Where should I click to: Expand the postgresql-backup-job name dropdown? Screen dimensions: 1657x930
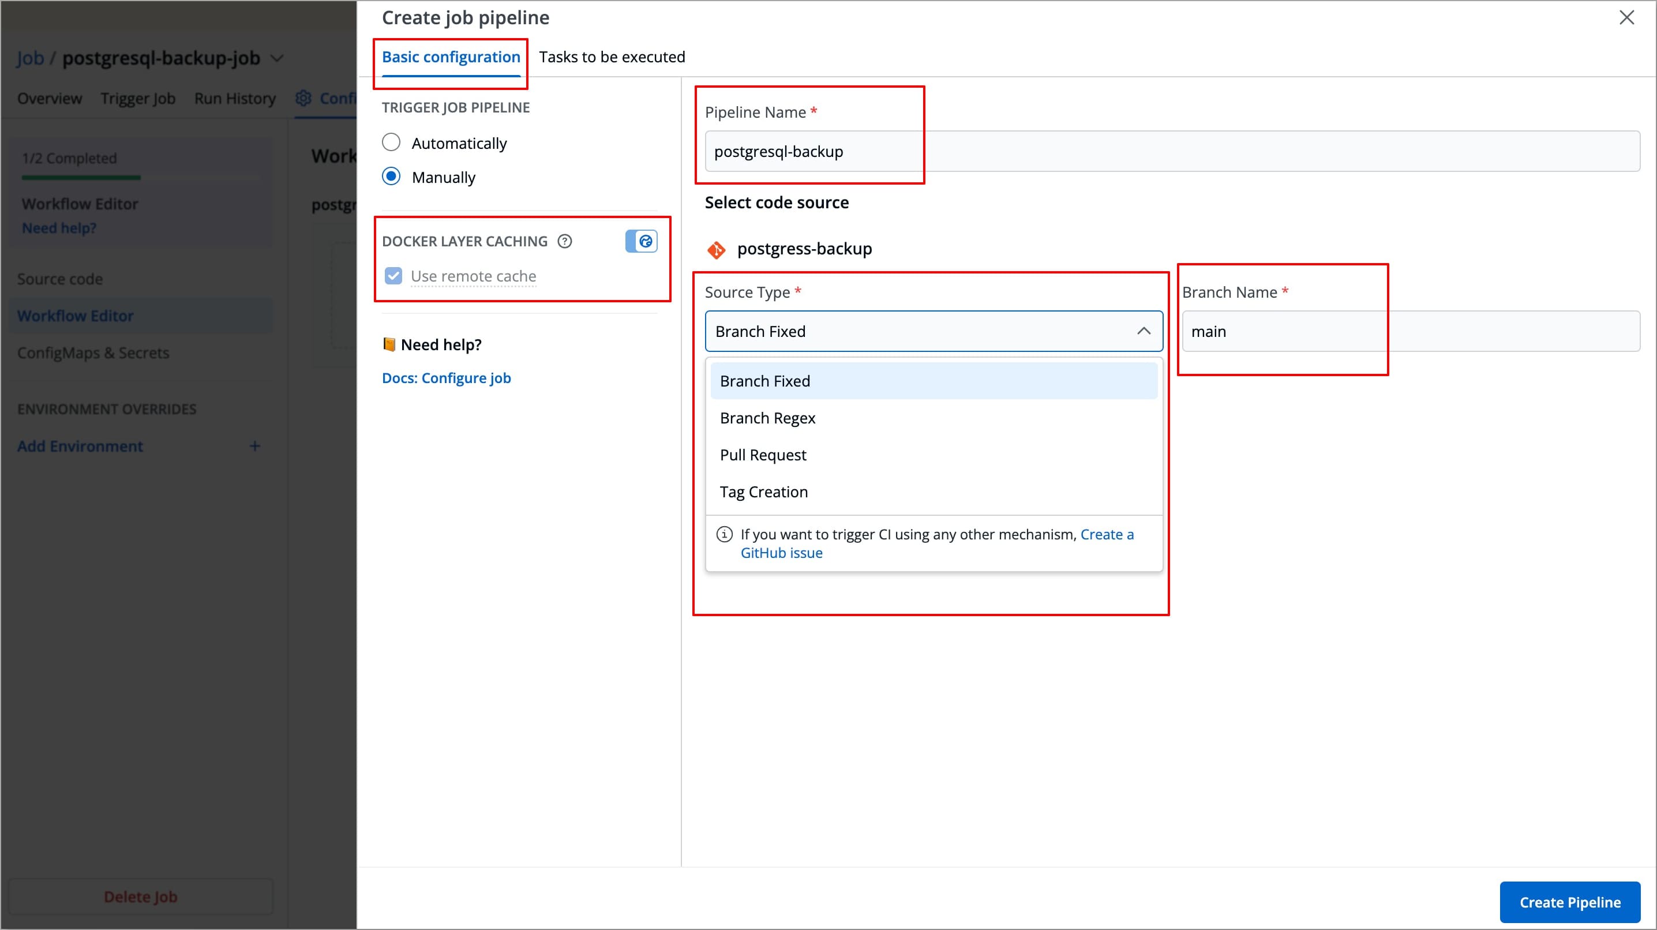pyautogui.click(x=276, y=58)
